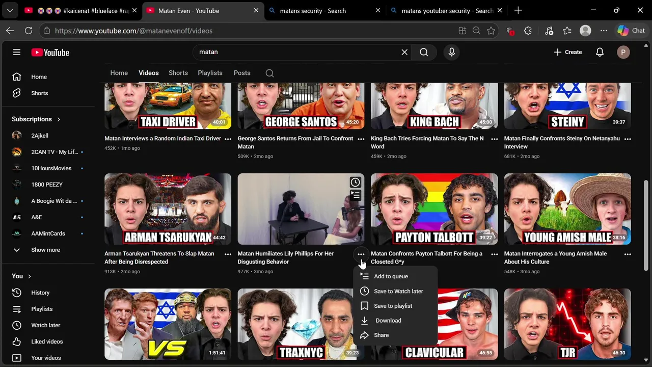Image resolution: width=652 pixels, height=367 pixels.
Task: Choose Add to queue in menu
Action: pyautogui.click(x=395, y=276)
